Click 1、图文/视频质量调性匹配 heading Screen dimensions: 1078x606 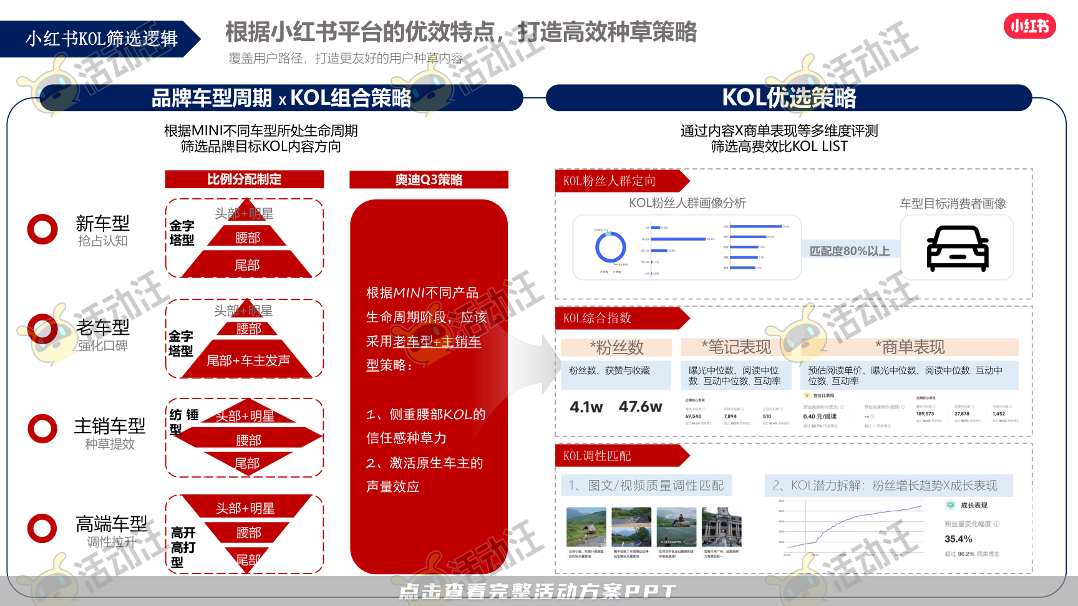point(646,485)
